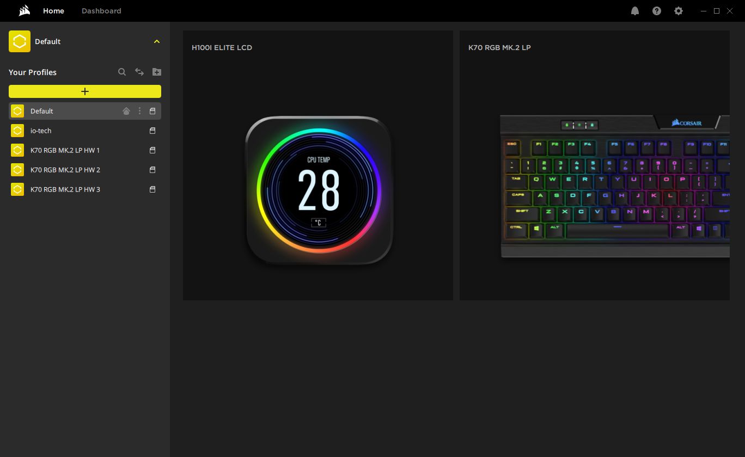Add a new profile with plus button

click(x=85, y=91)
